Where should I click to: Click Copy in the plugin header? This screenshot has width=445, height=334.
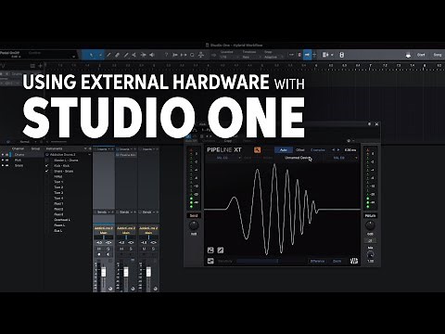[x=228, y=141]
